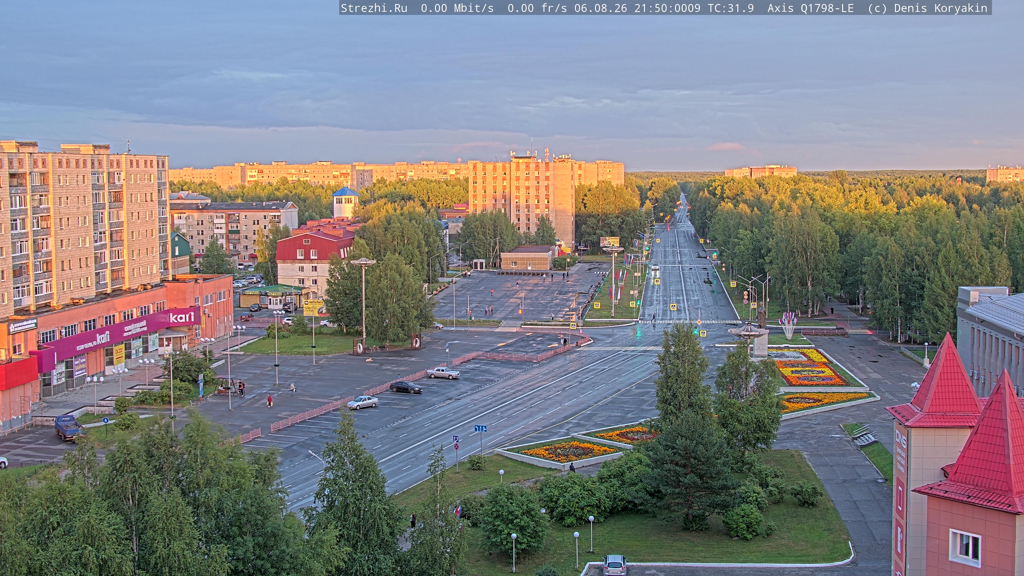Click the "0.00 Mbit/s" bitrate value
The image size is (1024, 576).
[x=457, y=8]
